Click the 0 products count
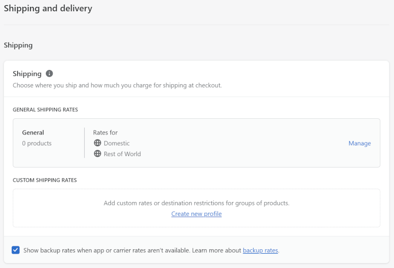This screenshot has width=394, height=268. click(36, 143)
